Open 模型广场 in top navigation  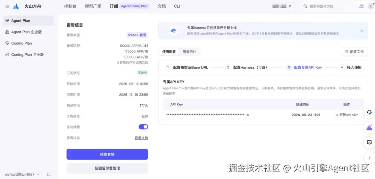coord(93,6)
